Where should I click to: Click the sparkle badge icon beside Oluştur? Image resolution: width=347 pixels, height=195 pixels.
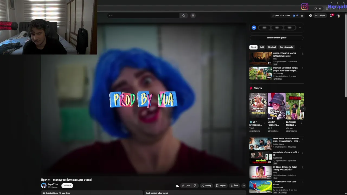310,15
